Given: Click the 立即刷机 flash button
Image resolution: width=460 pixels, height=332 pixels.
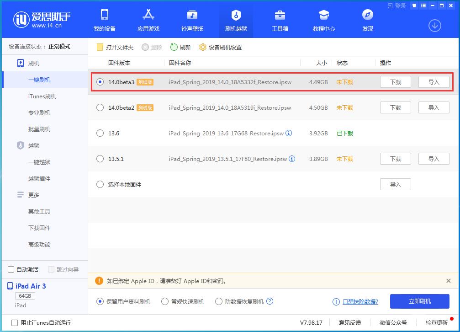Looking at the screenshot, I should [x=421, y=301].
